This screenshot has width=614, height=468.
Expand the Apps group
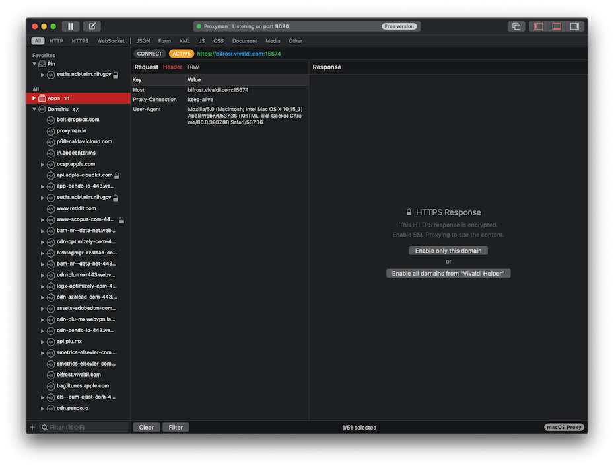coord(34,98)
